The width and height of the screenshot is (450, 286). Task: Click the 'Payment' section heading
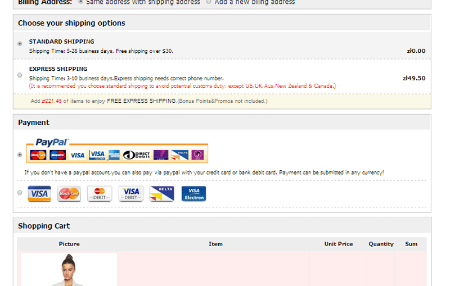click(x=34, y=122)
